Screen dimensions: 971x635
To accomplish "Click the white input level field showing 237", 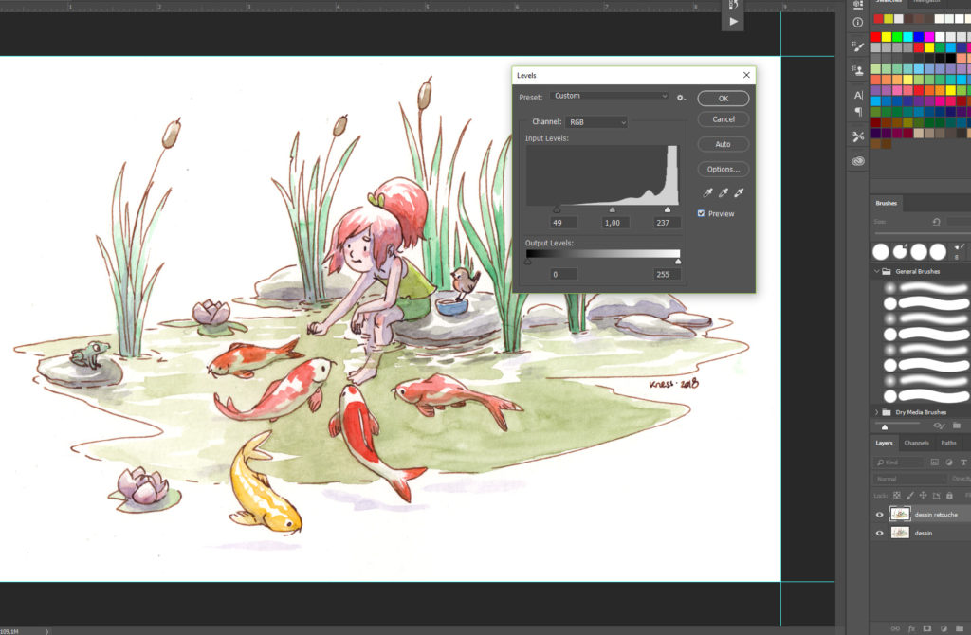I will coord(667,223).
